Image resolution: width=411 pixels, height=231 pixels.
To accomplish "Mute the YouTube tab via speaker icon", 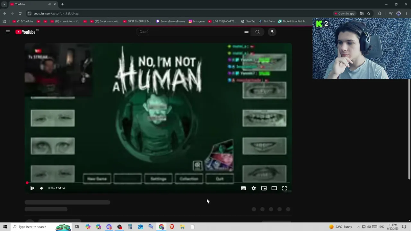I will 49,4.
